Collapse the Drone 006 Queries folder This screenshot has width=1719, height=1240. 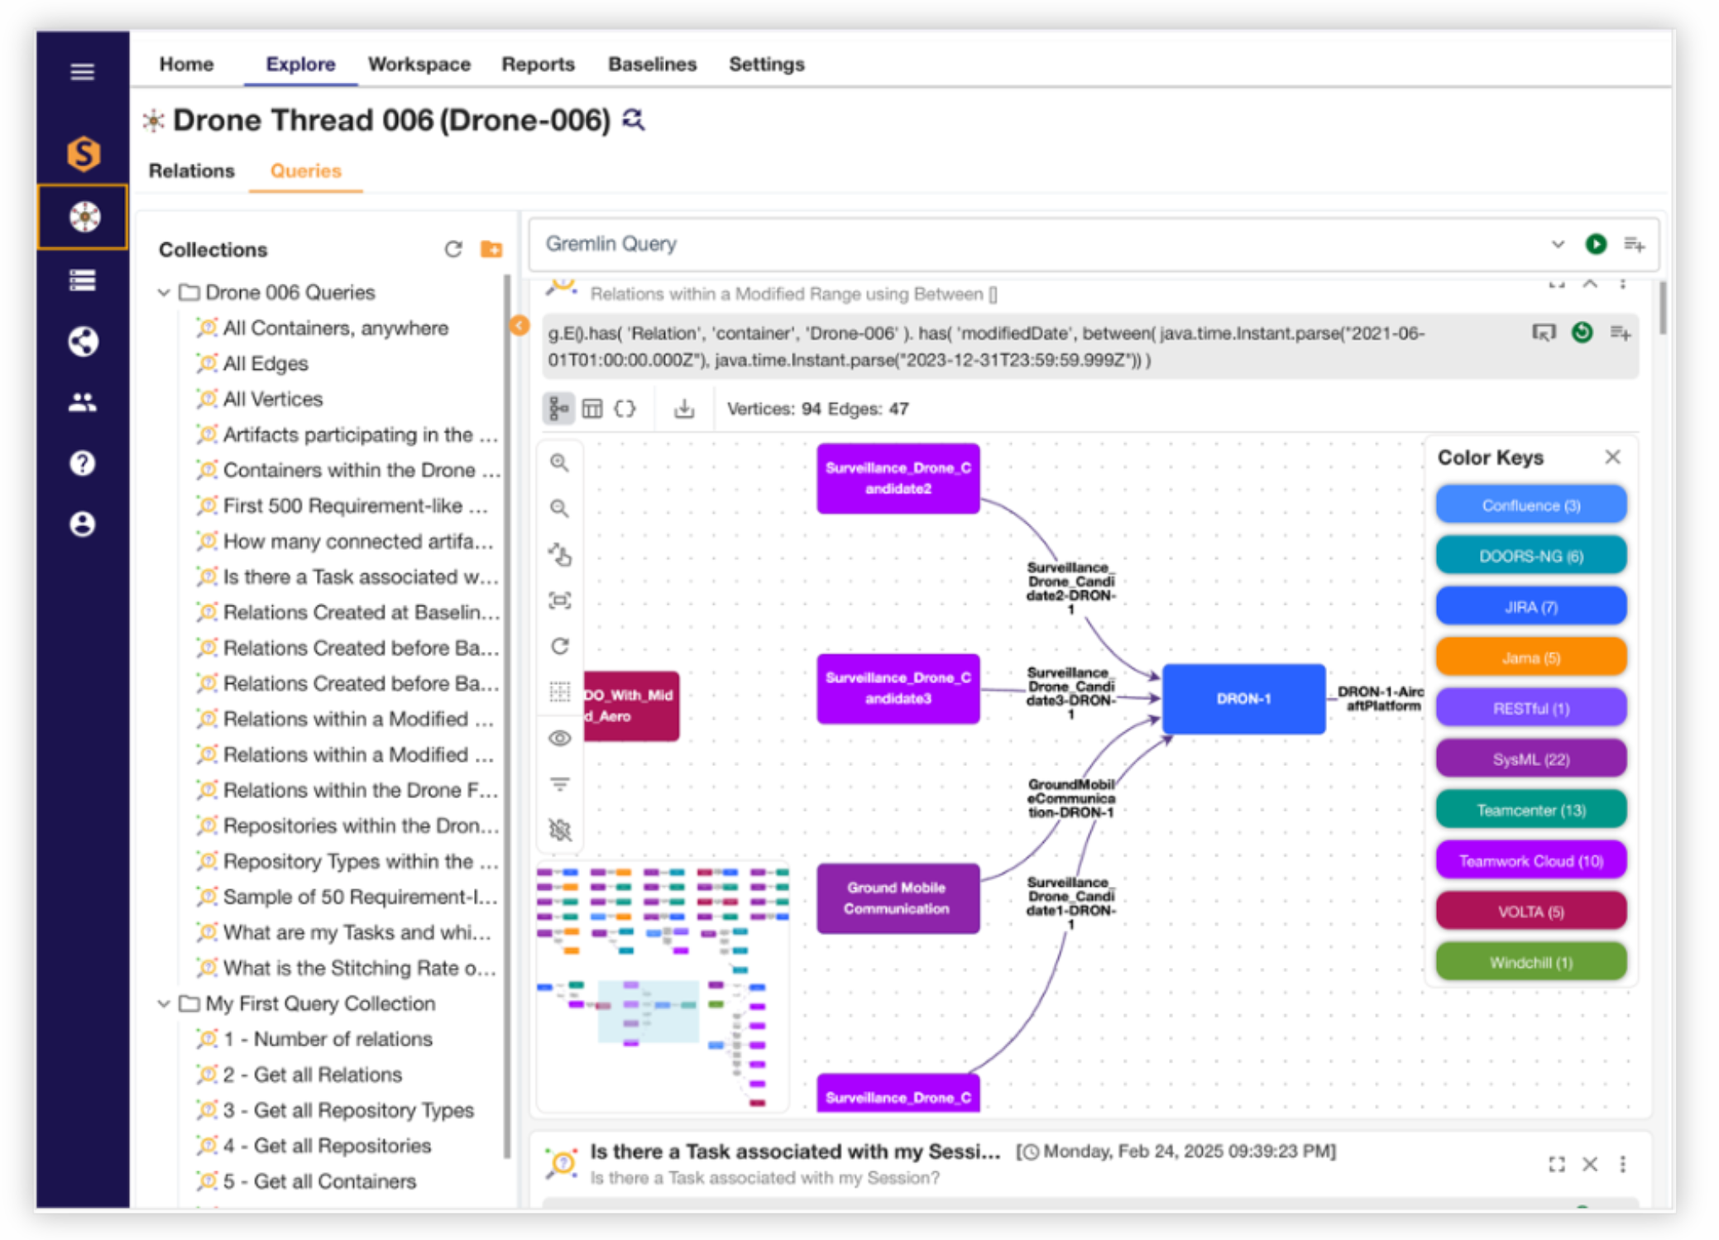[164, 293]
